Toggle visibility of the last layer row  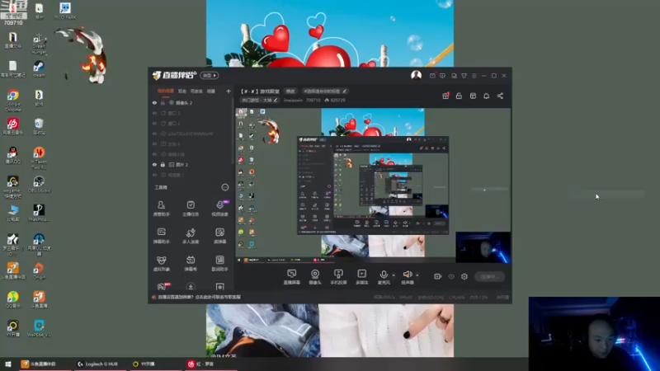(154, 175)
